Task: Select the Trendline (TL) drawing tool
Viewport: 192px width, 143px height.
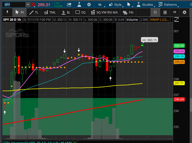Action: 34,12
